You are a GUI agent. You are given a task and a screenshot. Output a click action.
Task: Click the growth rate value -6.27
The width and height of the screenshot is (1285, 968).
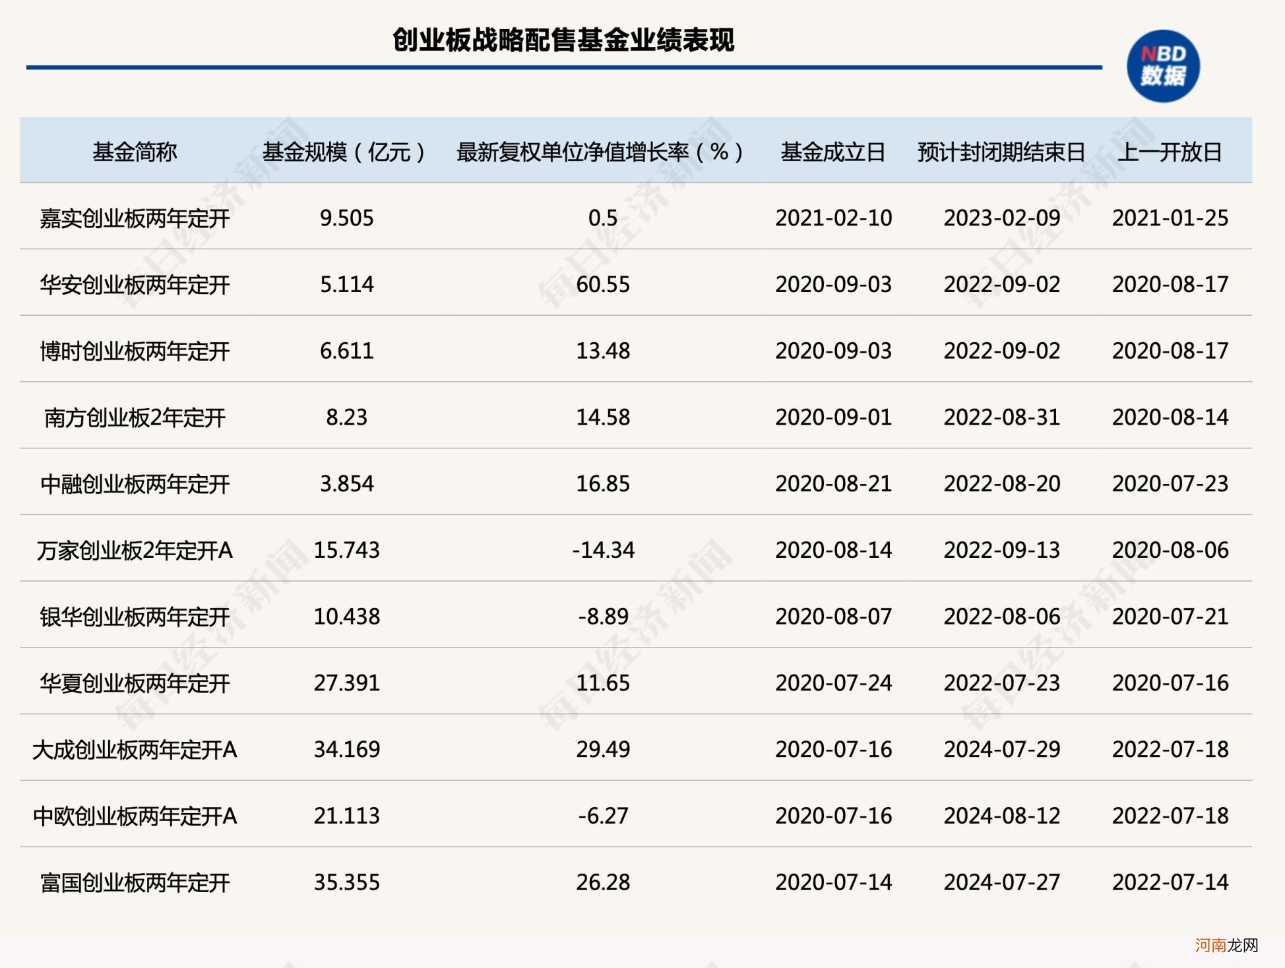tap(603, 816)
